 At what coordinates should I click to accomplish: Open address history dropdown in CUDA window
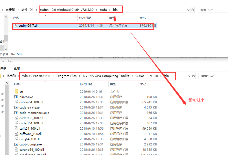[189, 76]
